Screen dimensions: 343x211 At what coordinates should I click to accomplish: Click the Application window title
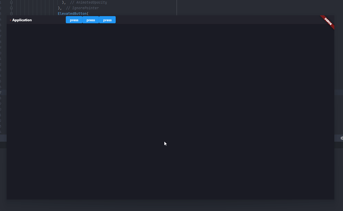(x=22, y=20)
